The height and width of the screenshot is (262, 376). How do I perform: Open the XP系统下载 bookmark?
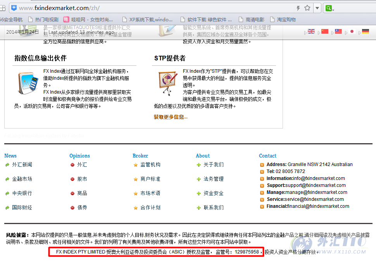[147, 19]
